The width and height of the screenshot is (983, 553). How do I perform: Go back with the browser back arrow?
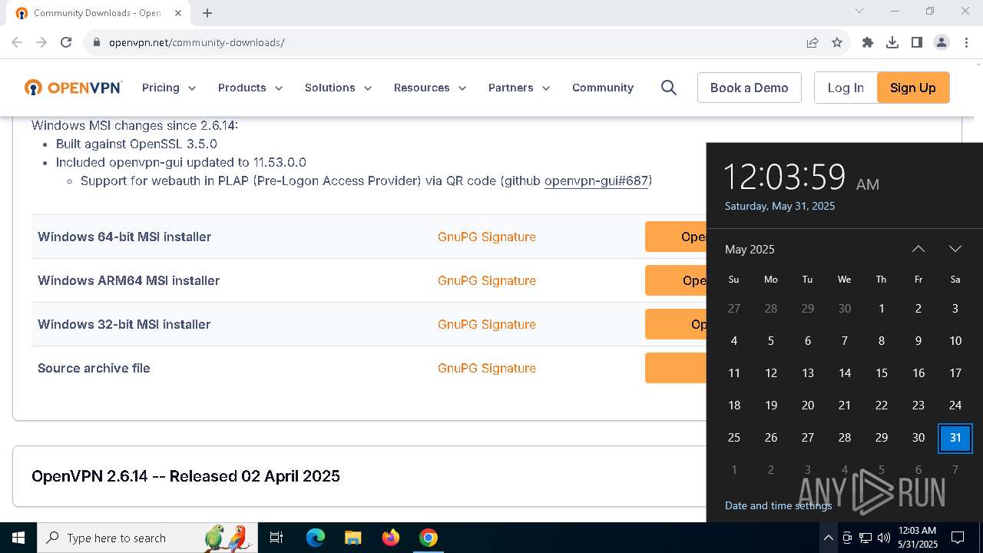coord(17,42)
